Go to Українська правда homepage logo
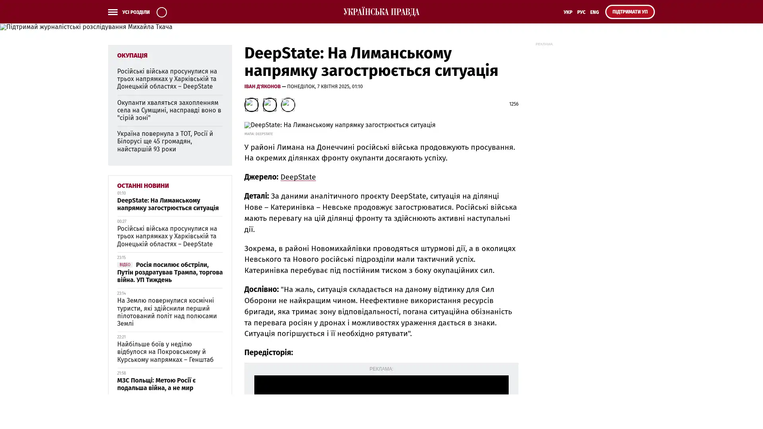This screenshot has height=429, width=763. [x=381, y=12]
